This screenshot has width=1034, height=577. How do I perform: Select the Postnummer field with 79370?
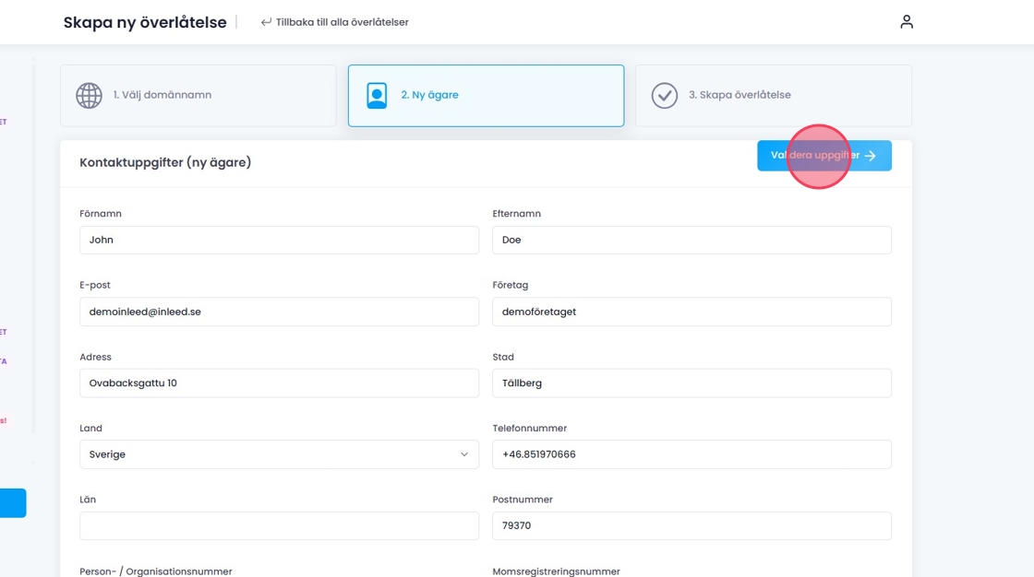tap(691, 526)
